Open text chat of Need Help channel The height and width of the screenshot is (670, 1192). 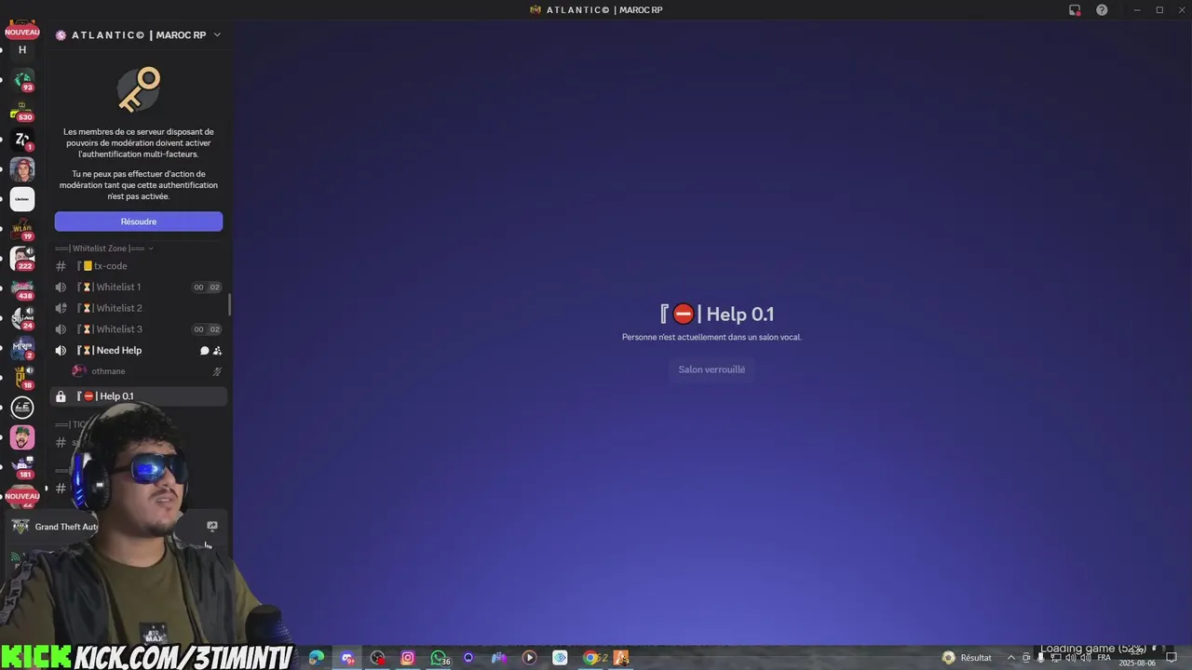204,351
